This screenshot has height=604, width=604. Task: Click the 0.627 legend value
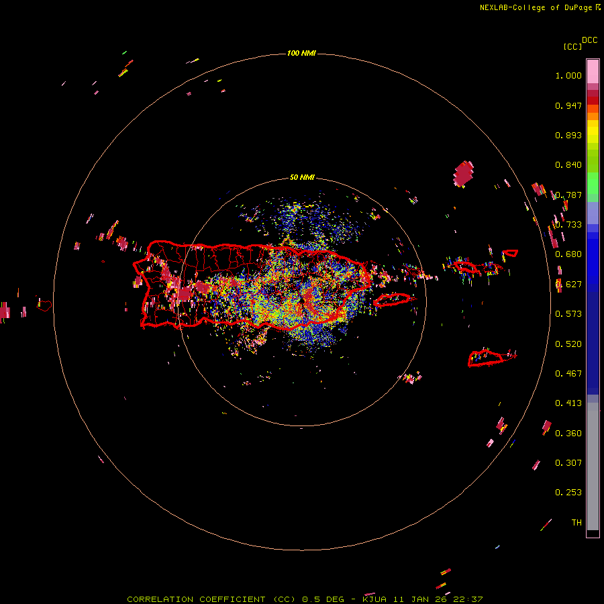pyautogui.click(x=568, y=285)
